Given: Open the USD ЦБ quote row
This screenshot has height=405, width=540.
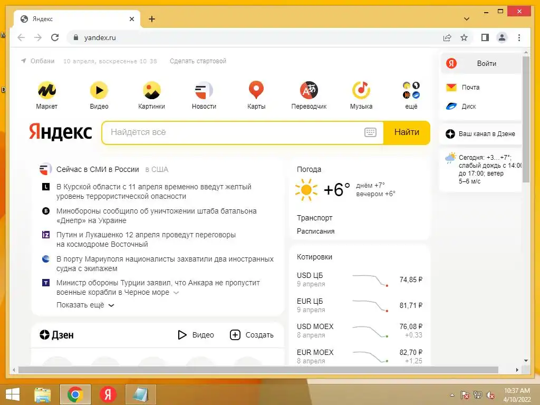Looking at the screenshot, I should [x=360, y=279].
